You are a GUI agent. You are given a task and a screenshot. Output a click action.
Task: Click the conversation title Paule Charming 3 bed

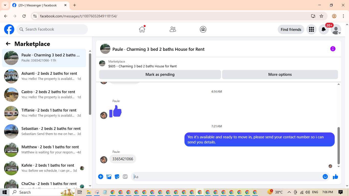pos(158,49)
